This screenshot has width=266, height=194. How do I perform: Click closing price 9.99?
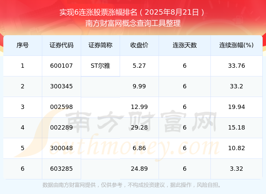pos(139,86)
